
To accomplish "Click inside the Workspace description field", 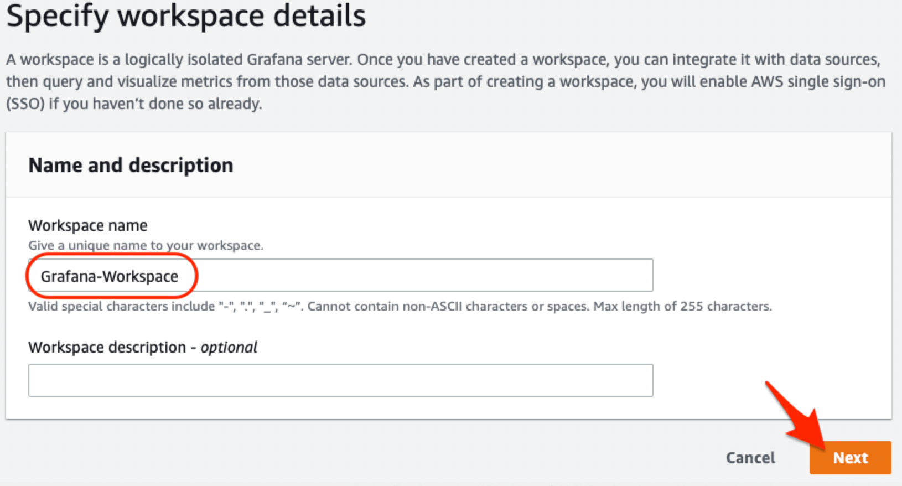I will pos(340,380).
